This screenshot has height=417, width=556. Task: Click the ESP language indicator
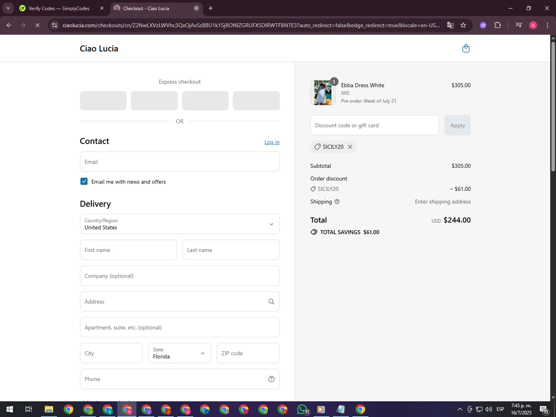(500, 409)
